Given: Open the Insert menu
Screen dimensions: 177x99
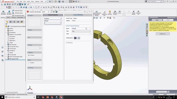Looking at the screenshot, I should pyautogui.click(x=28, y=1).
